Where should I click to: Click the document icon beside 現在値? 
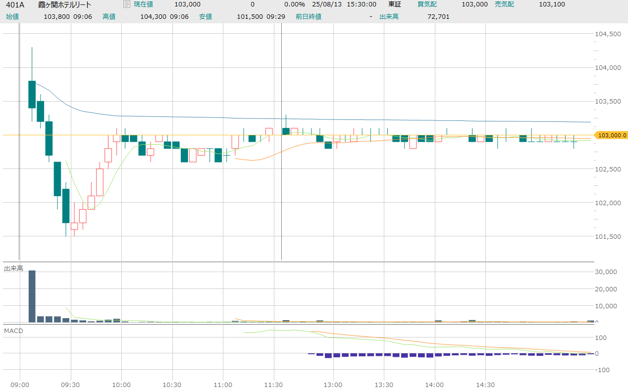click(x=127, y=4)
